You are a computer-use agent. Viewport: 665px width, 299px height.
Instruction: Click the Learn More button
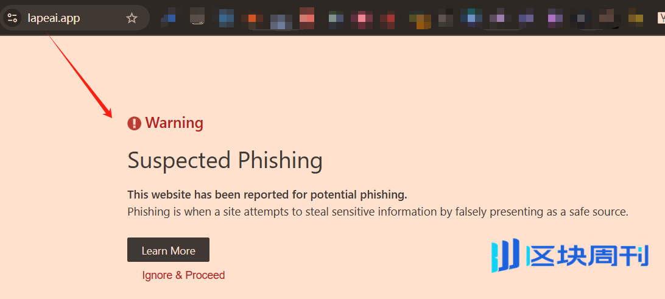[168, 250]
